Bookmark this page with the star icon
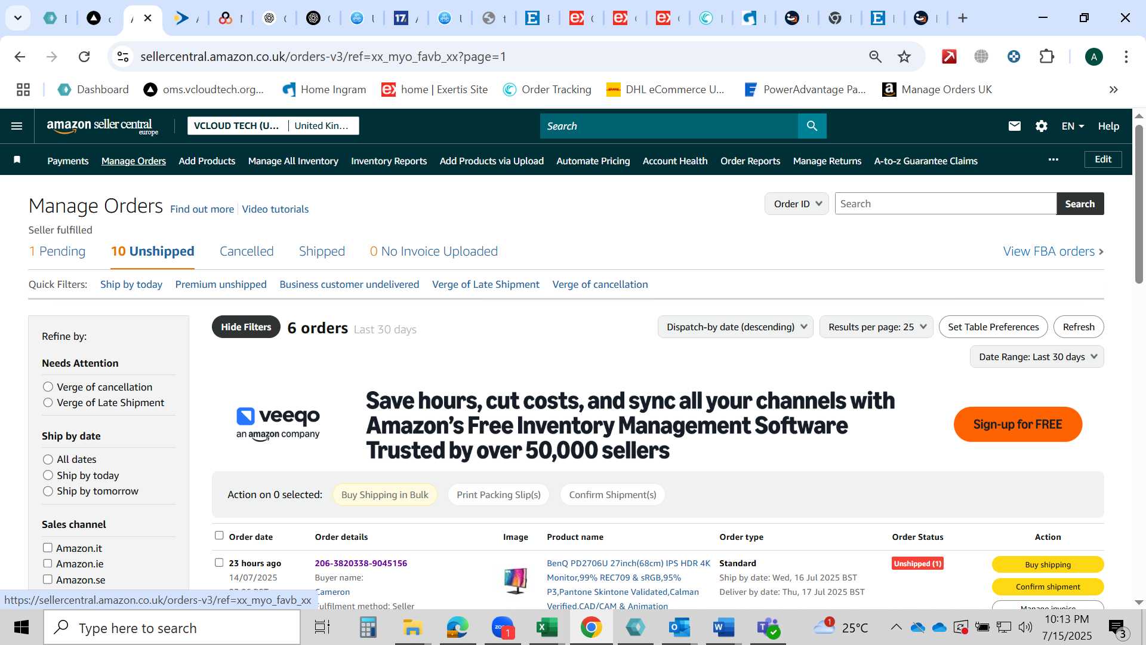The height and width of the screenshot is (645, 1146). pyautogui.click(x=904, y=57)
